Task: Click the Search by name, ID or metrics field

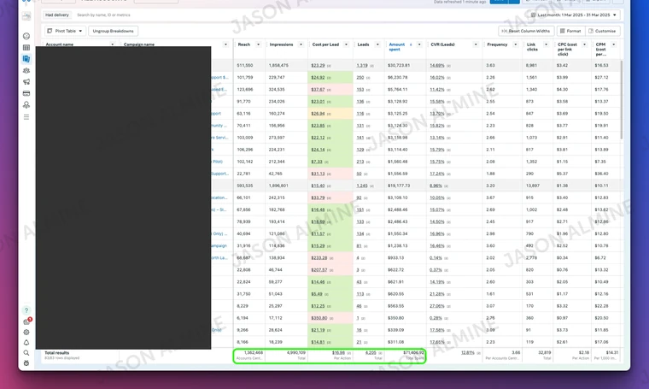Action: 103,15
